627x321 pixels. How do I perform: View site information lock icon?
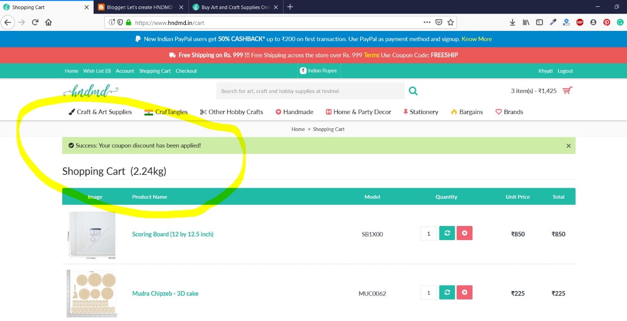pyautogui.click(x=129, y=22)
